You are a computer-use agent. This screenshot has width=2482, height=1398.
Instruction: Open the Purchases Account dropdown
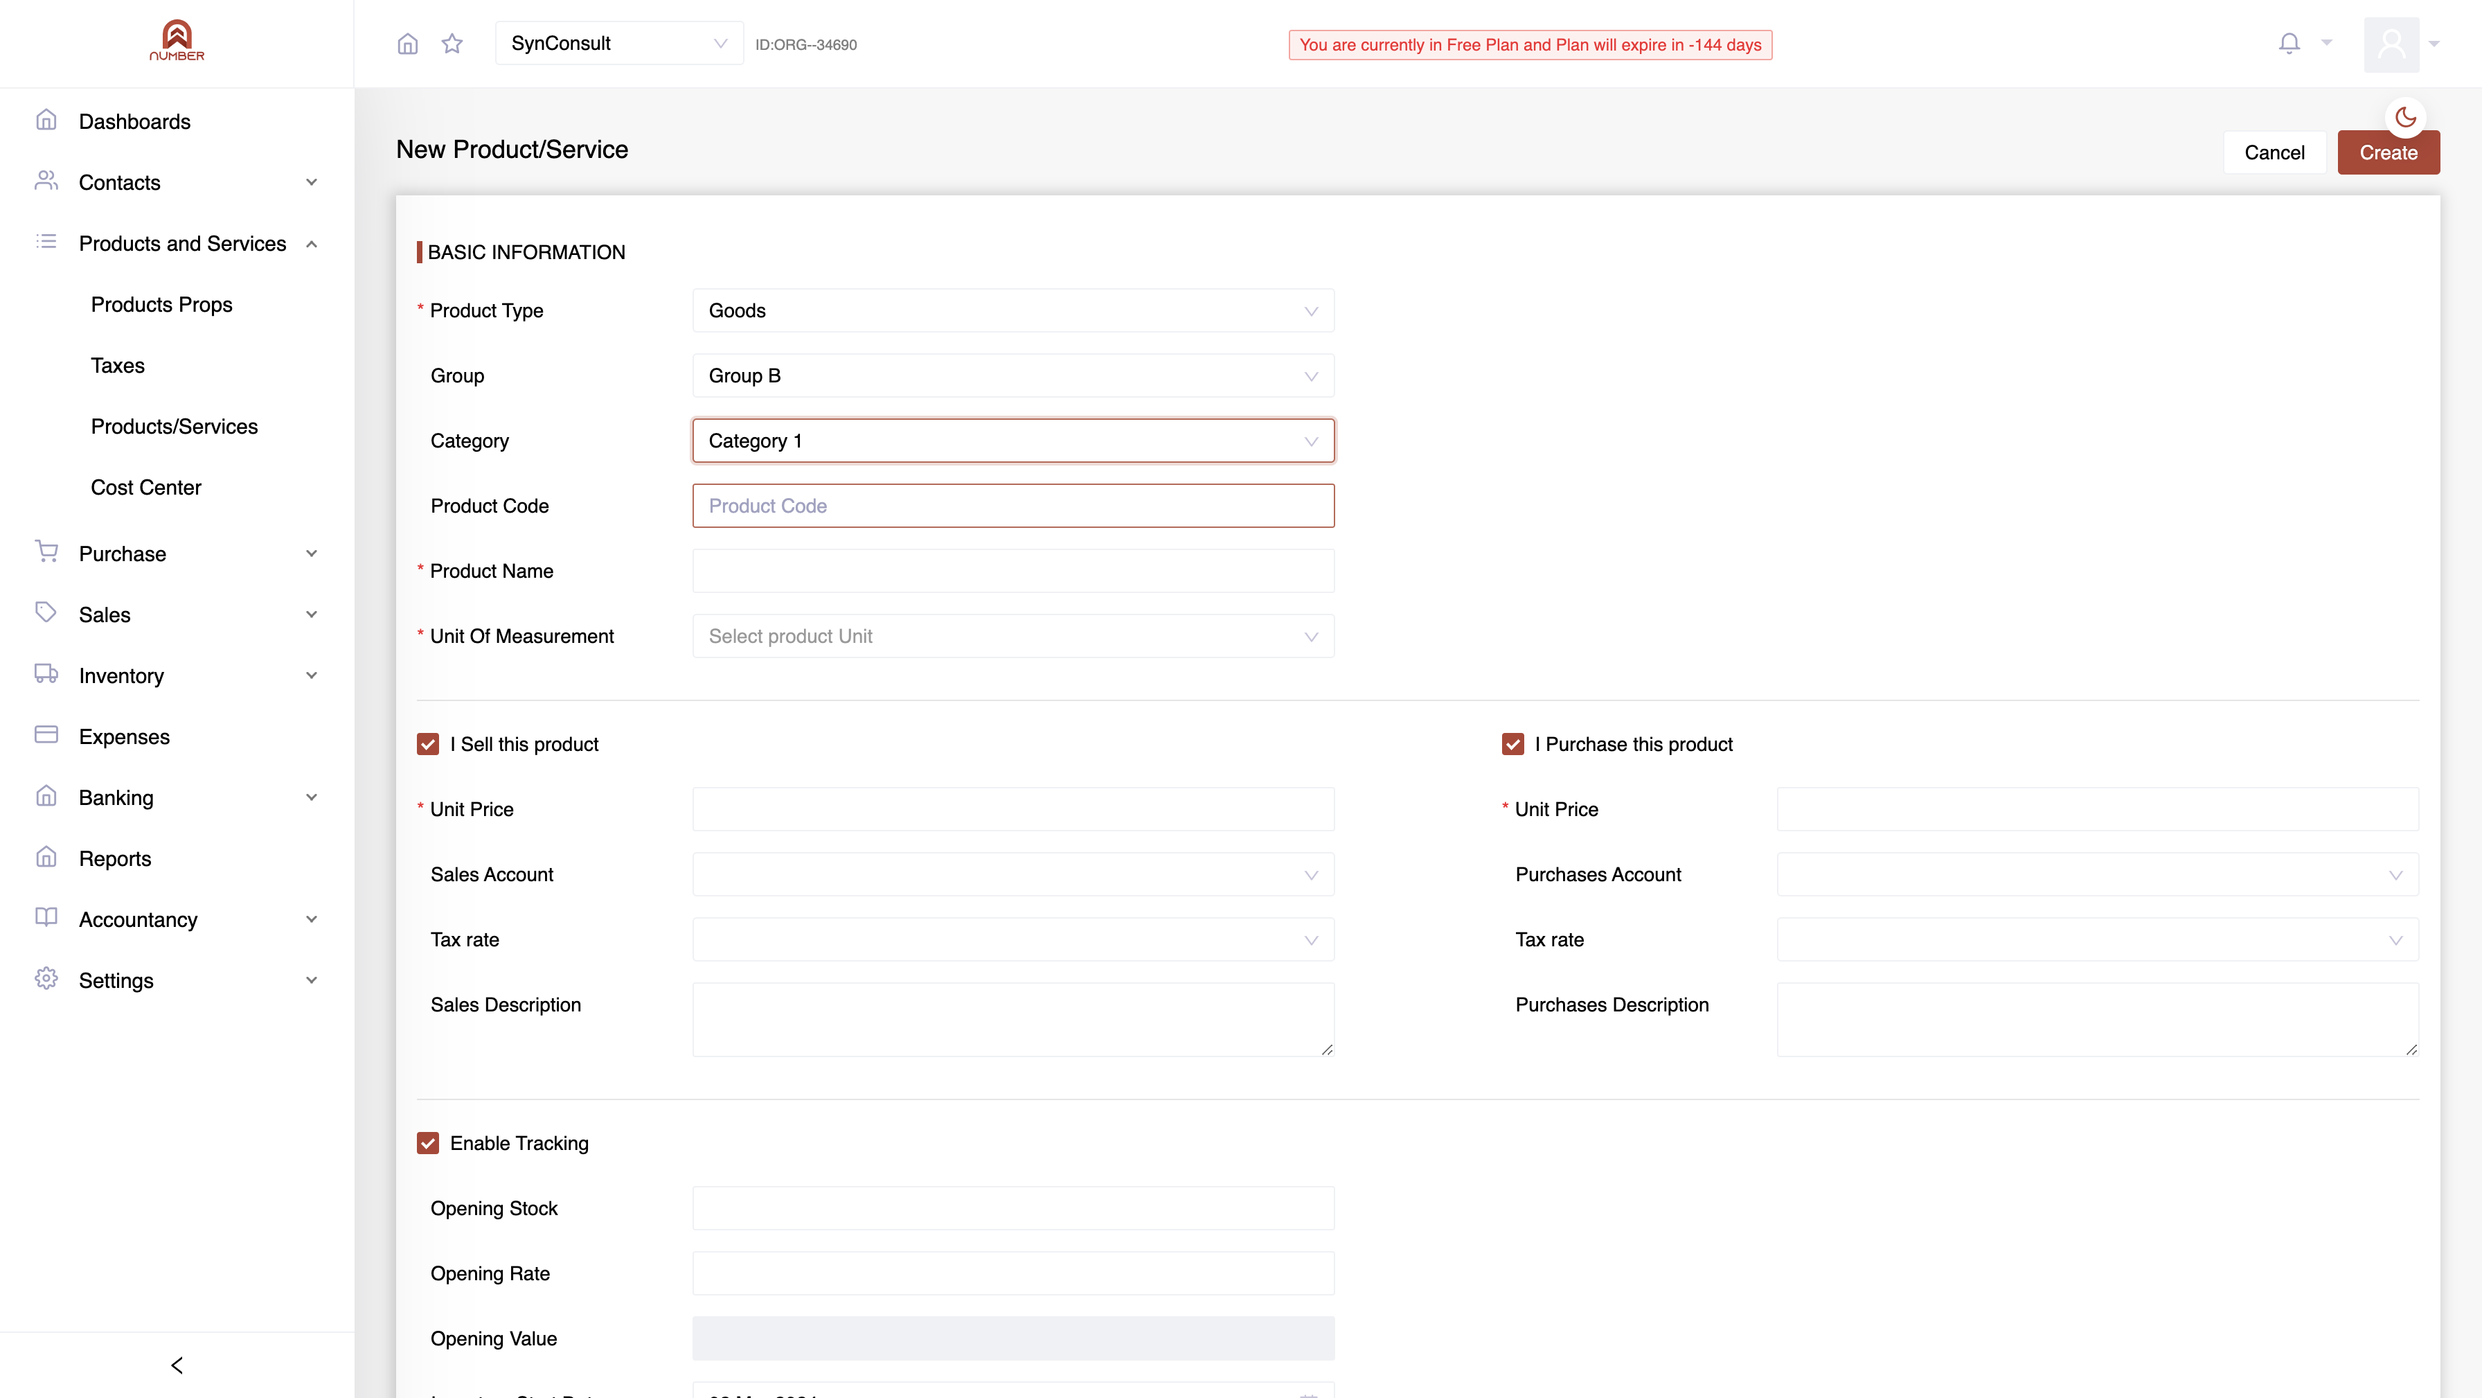[x=2098, y=874]
